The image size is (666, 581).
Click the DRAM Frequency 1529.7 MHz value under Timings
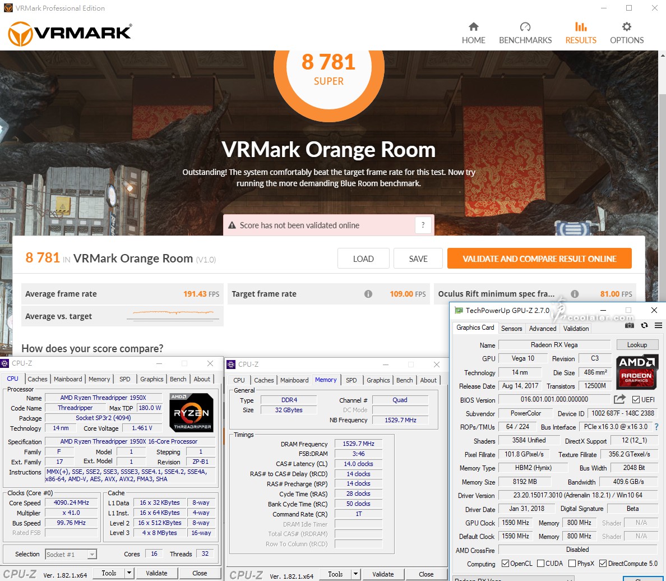pos(358,443)
